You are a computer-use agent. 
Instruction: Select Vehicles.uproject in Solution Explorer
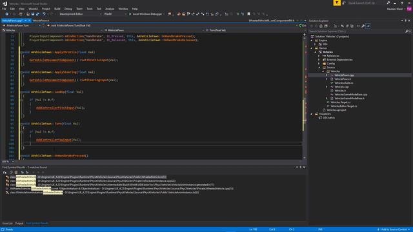click(336, 110)
